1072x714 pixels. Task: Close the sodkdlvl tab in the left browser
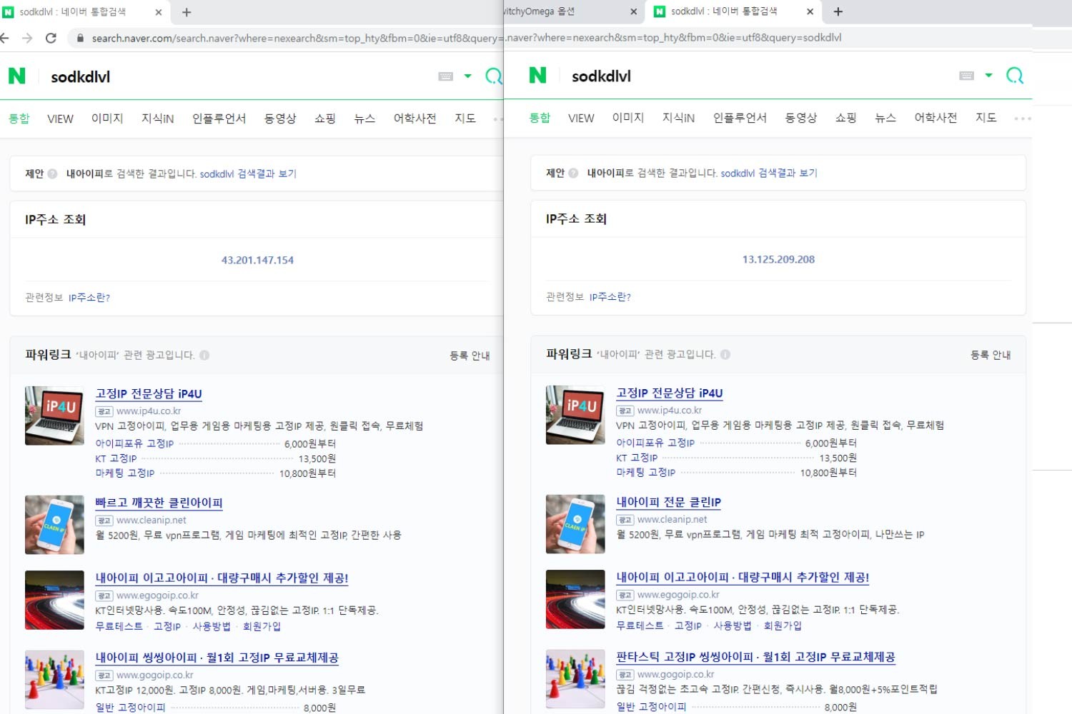pos(159,12)
